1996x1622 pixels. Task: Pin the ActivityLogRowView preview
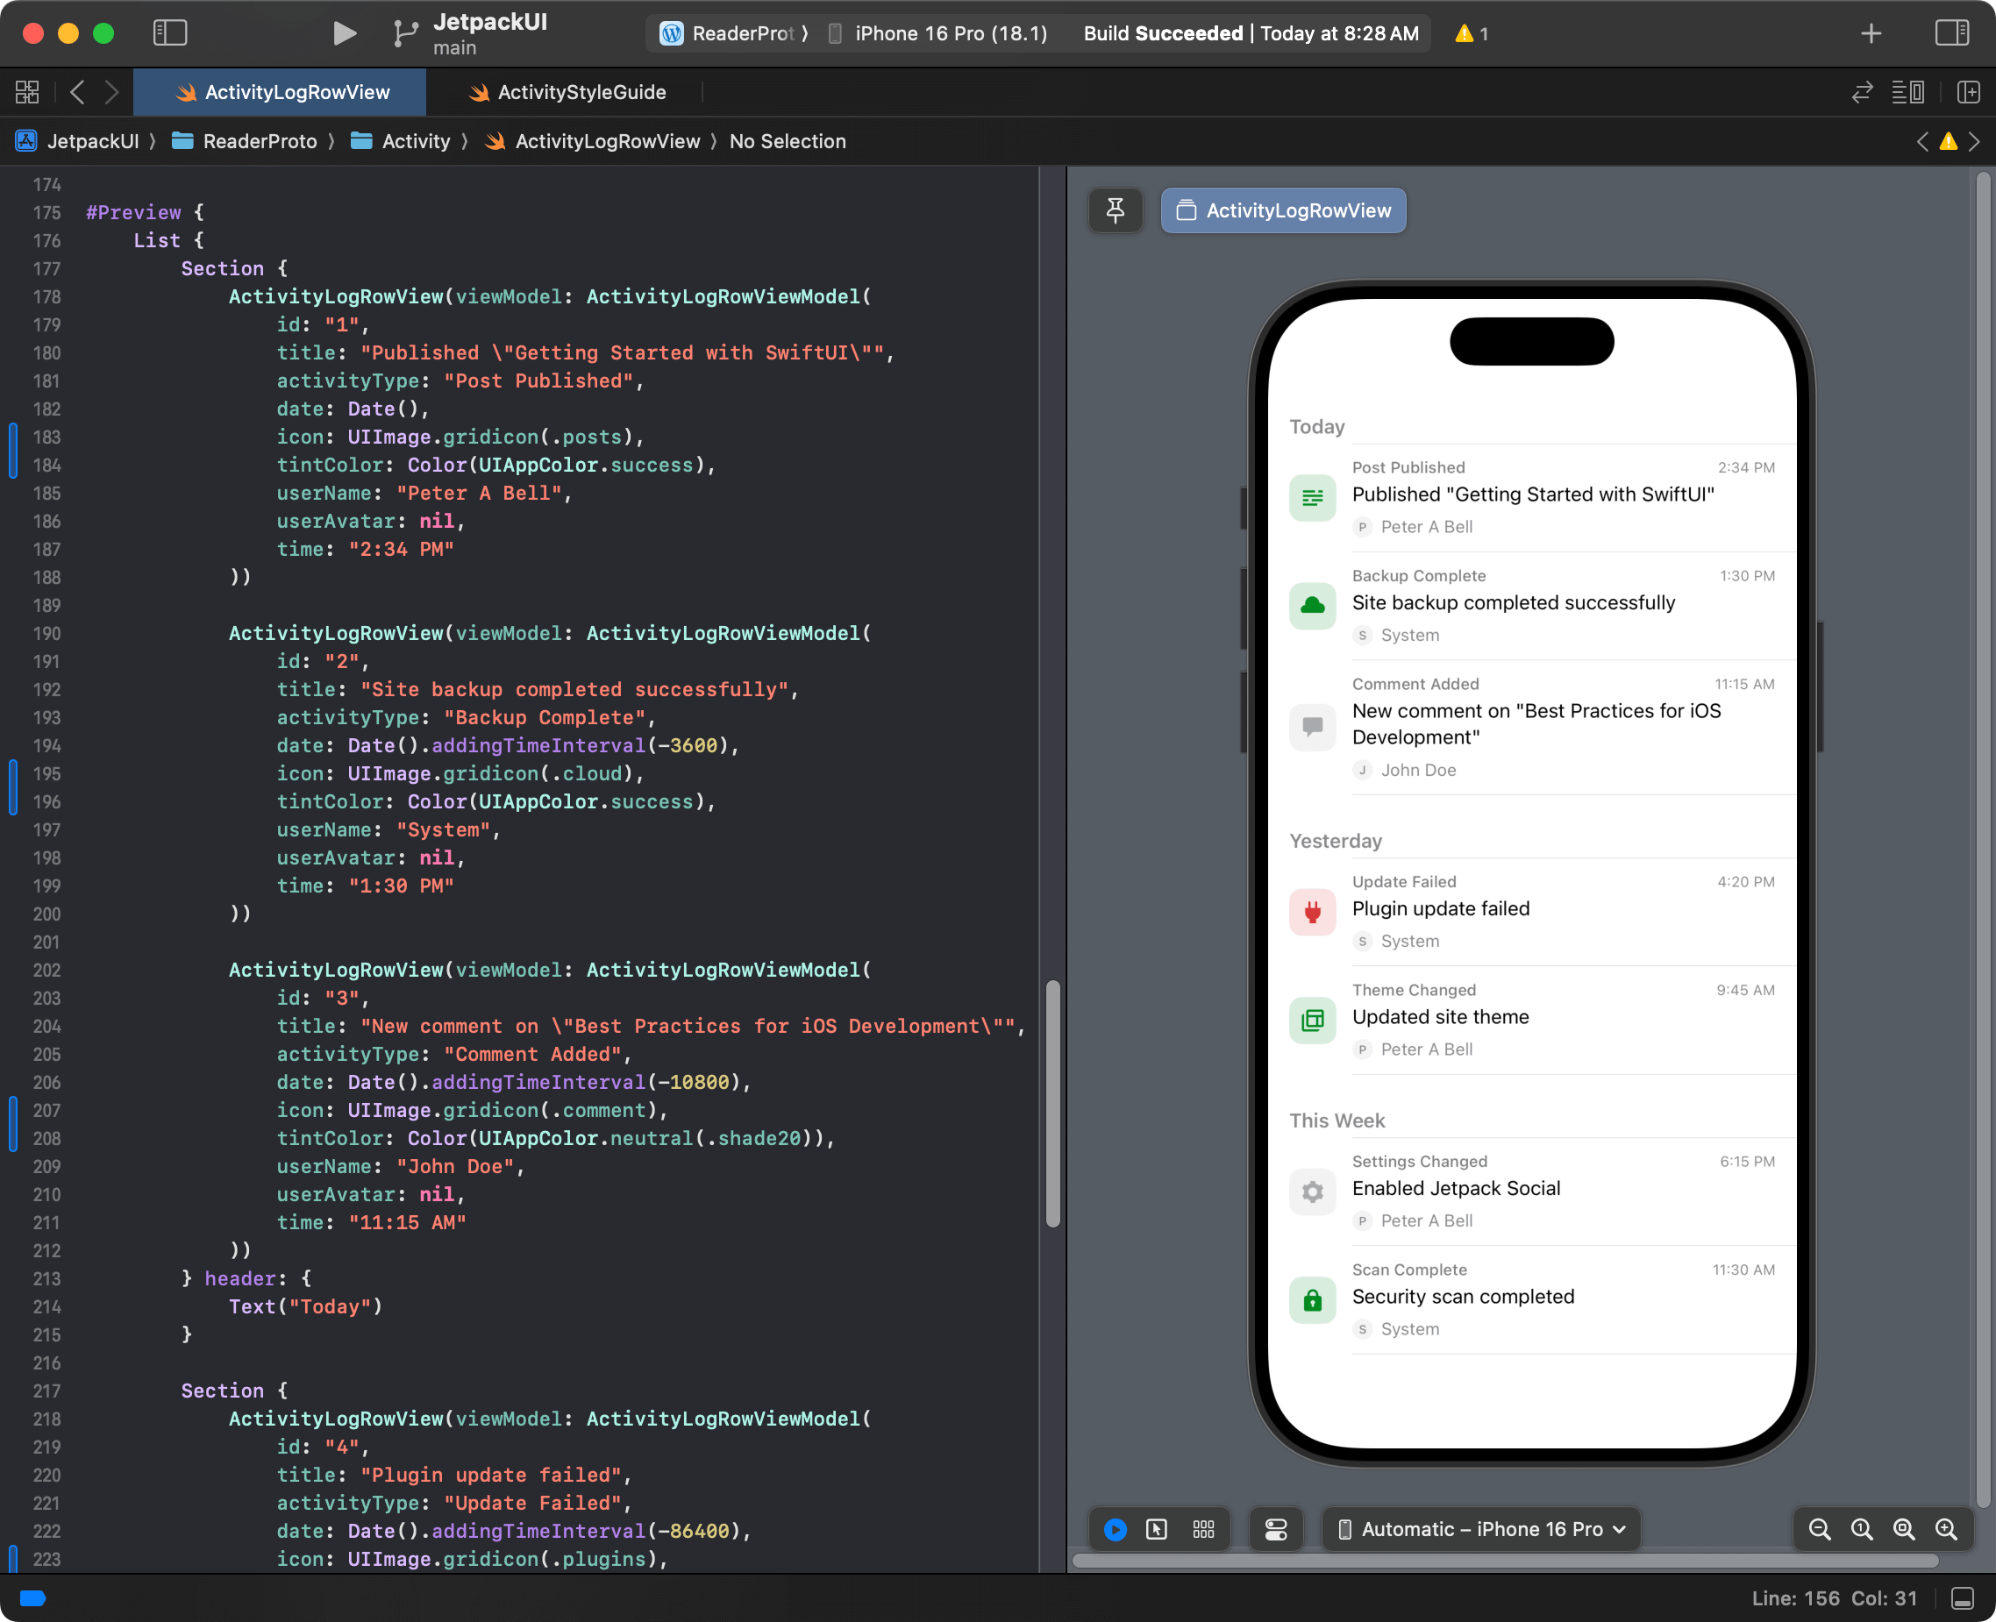pos(1116,210)
